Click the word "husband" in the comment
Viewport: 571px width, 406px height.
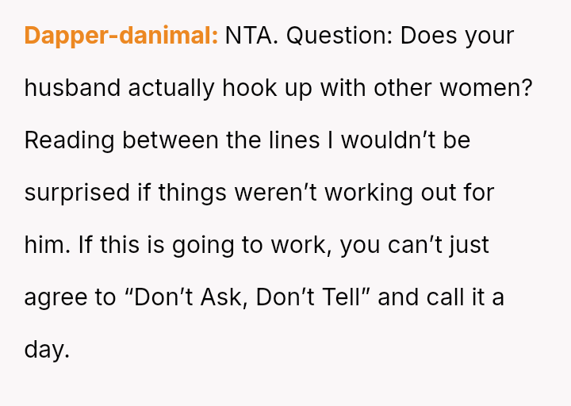pos(72,88)
